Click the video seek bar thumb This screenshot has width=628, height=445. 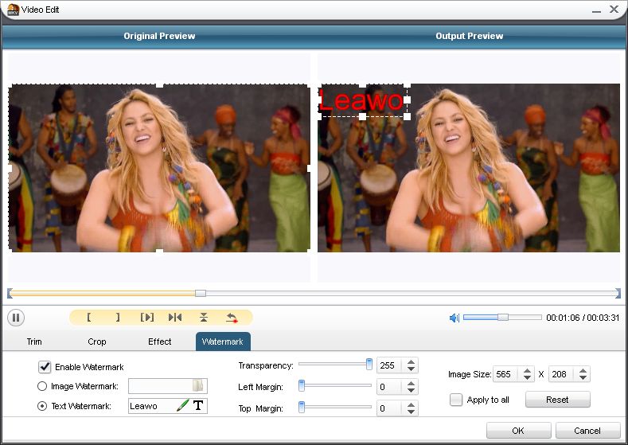point(201,294)
